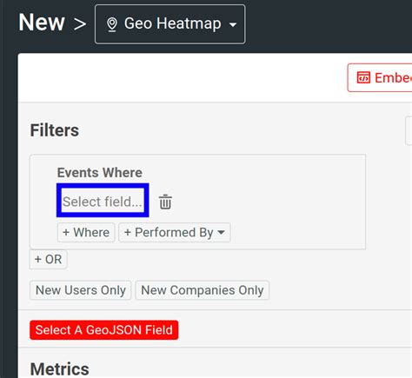Click the red Select A GeoJSON Field button
The height and width of the screenshot is (378, 412).
click(104, 330)
